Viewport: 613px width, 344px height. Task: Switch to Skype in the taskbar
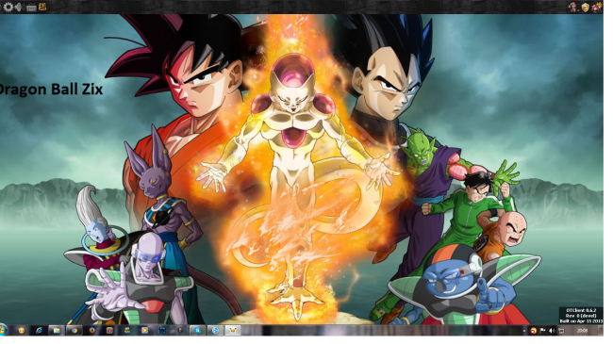pos(197,330)
